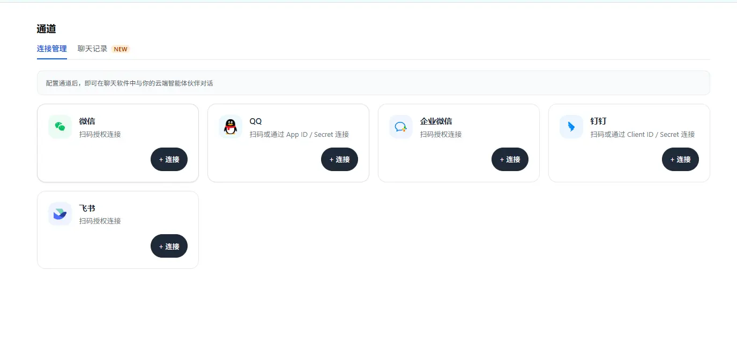737x355 pixels.
Task: Click the WeChat green chat icon
Action: [60, 127]
